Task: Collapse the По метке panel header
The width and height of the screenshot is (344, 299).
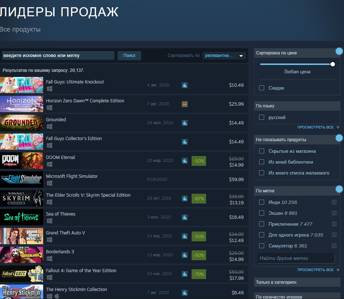Action: (297, 191)
